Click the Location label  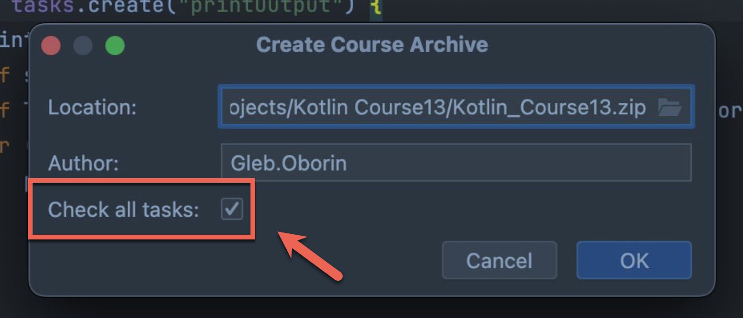(92, 107)
